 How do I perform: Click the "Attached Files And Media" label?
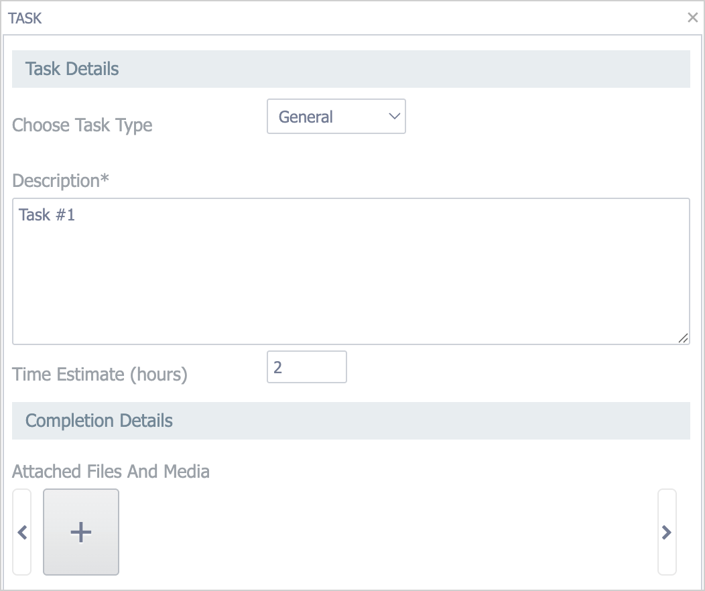click(x=111, y=472)
